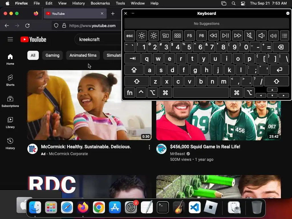The image size is (292, 219).
Task: Toggle caps lock on the virtual keyboard
Action: (134, 70)
